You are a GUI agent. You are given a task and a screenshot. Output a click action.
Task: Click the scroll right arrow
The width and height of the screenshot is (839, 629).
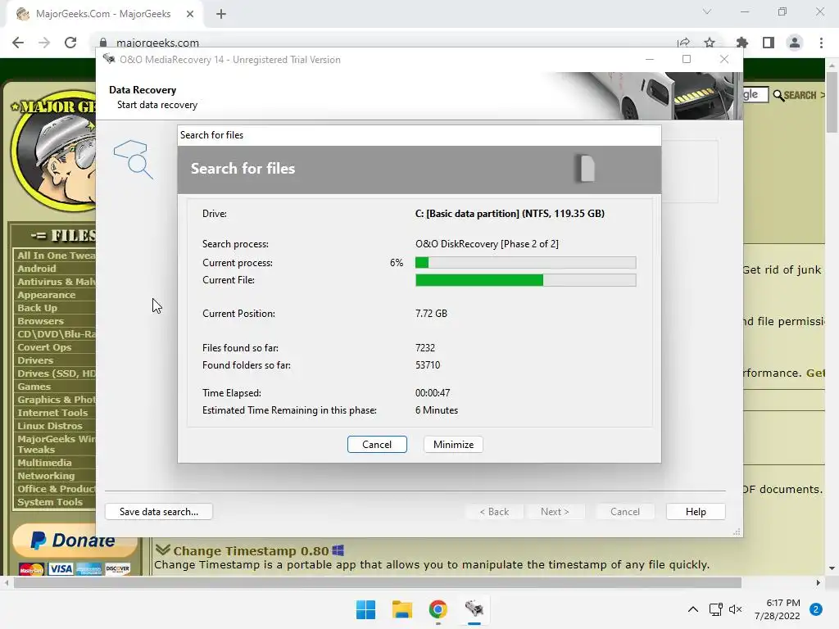pos(819,582)
